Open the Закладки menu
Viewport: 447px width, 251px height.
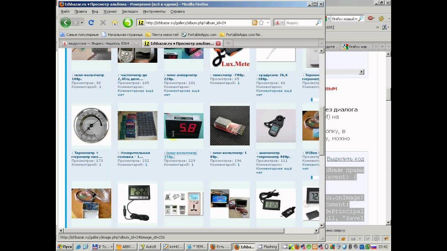(130, 12)
